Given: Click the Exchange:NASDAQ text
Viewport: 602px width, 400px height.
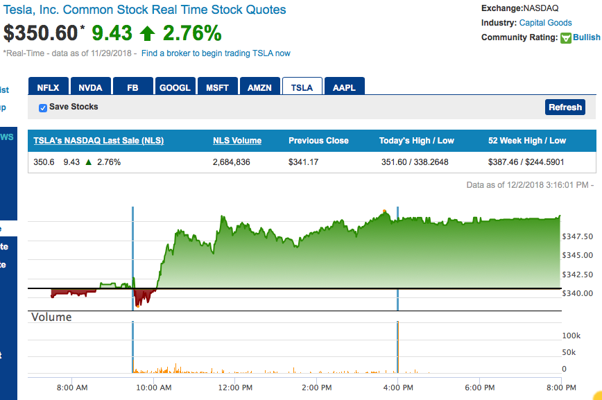Looking at the screenshot, I should (520, 8).
